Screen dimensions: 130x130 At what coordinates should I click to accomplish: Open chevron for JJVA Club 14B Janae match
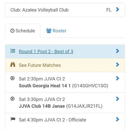point(118,99)
